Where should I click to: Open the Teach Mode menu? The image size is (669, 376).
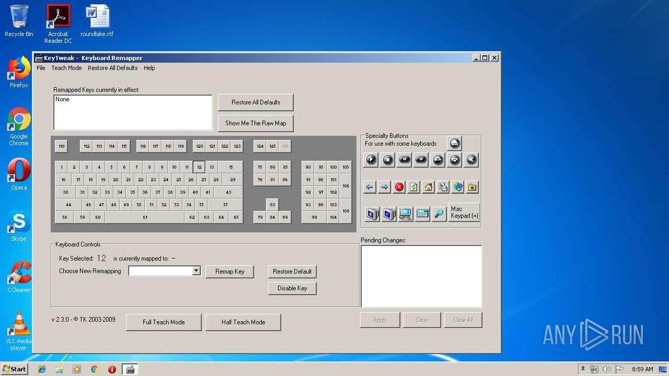[x=66, y=68]
